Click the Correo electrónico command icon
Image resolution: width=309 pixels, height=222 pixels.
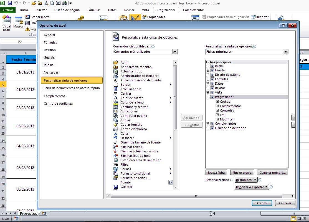116,129
